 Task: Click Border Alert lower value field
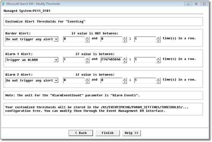click(74, 39)
